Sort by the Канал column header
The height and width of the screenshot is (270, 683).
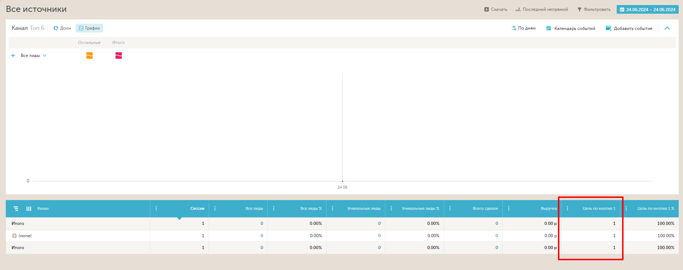tap(43, 208)
